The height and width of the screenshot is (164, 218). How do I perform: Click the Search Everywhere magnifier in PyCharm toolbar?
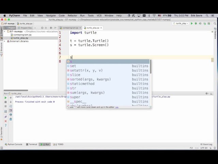[x=215, y=24]
